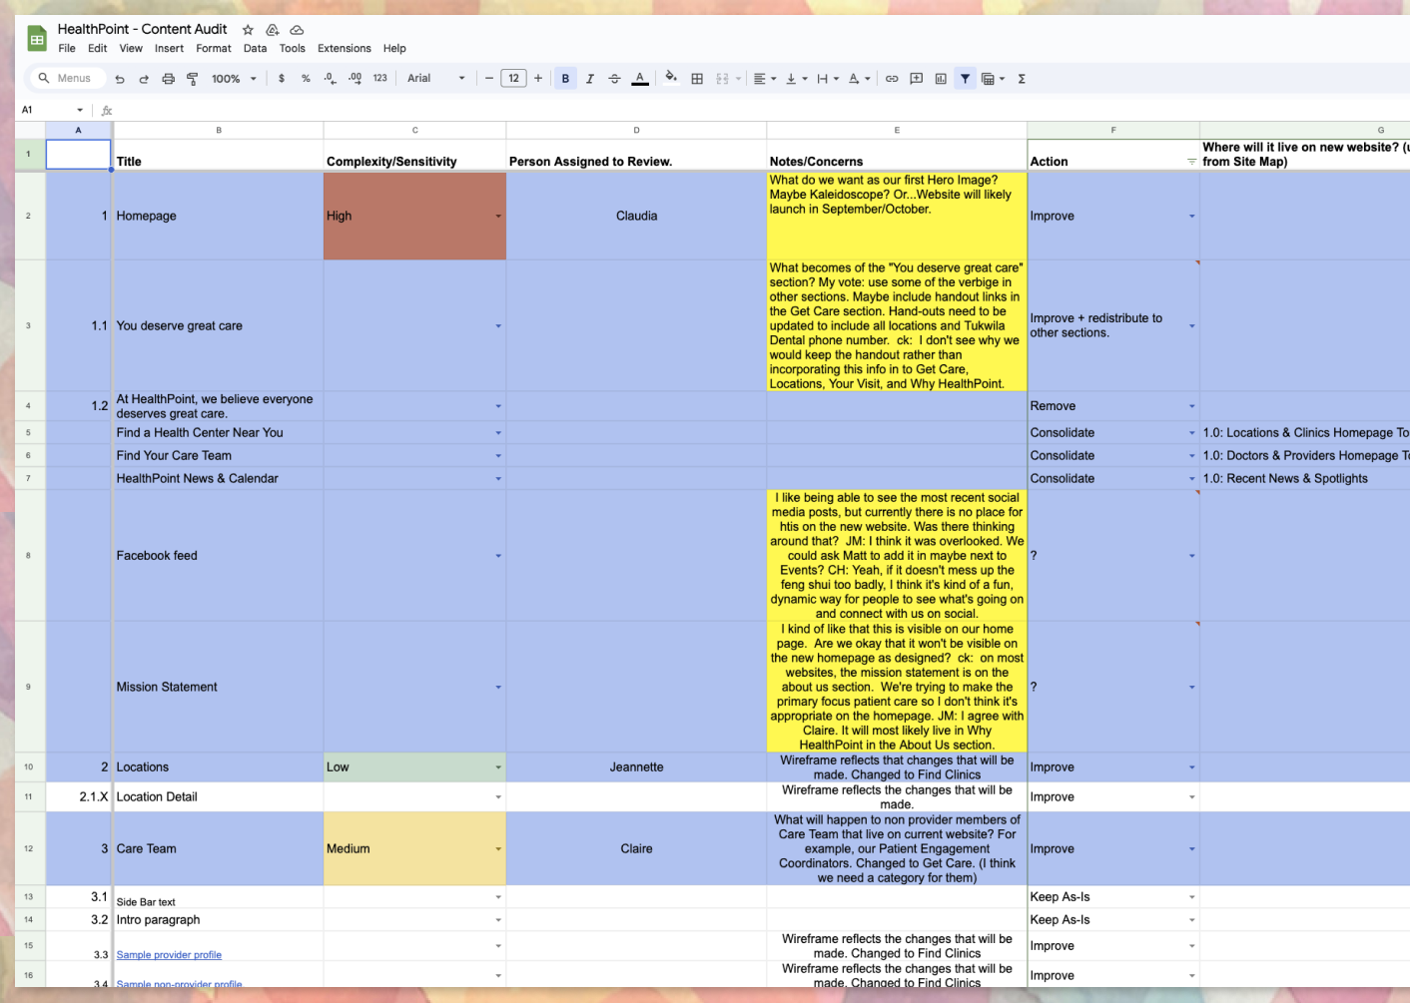Viewport: 1410px width, 1003px height.
Task: Click the document title HealthPoint - Content Audit
Action: point(143,29)
